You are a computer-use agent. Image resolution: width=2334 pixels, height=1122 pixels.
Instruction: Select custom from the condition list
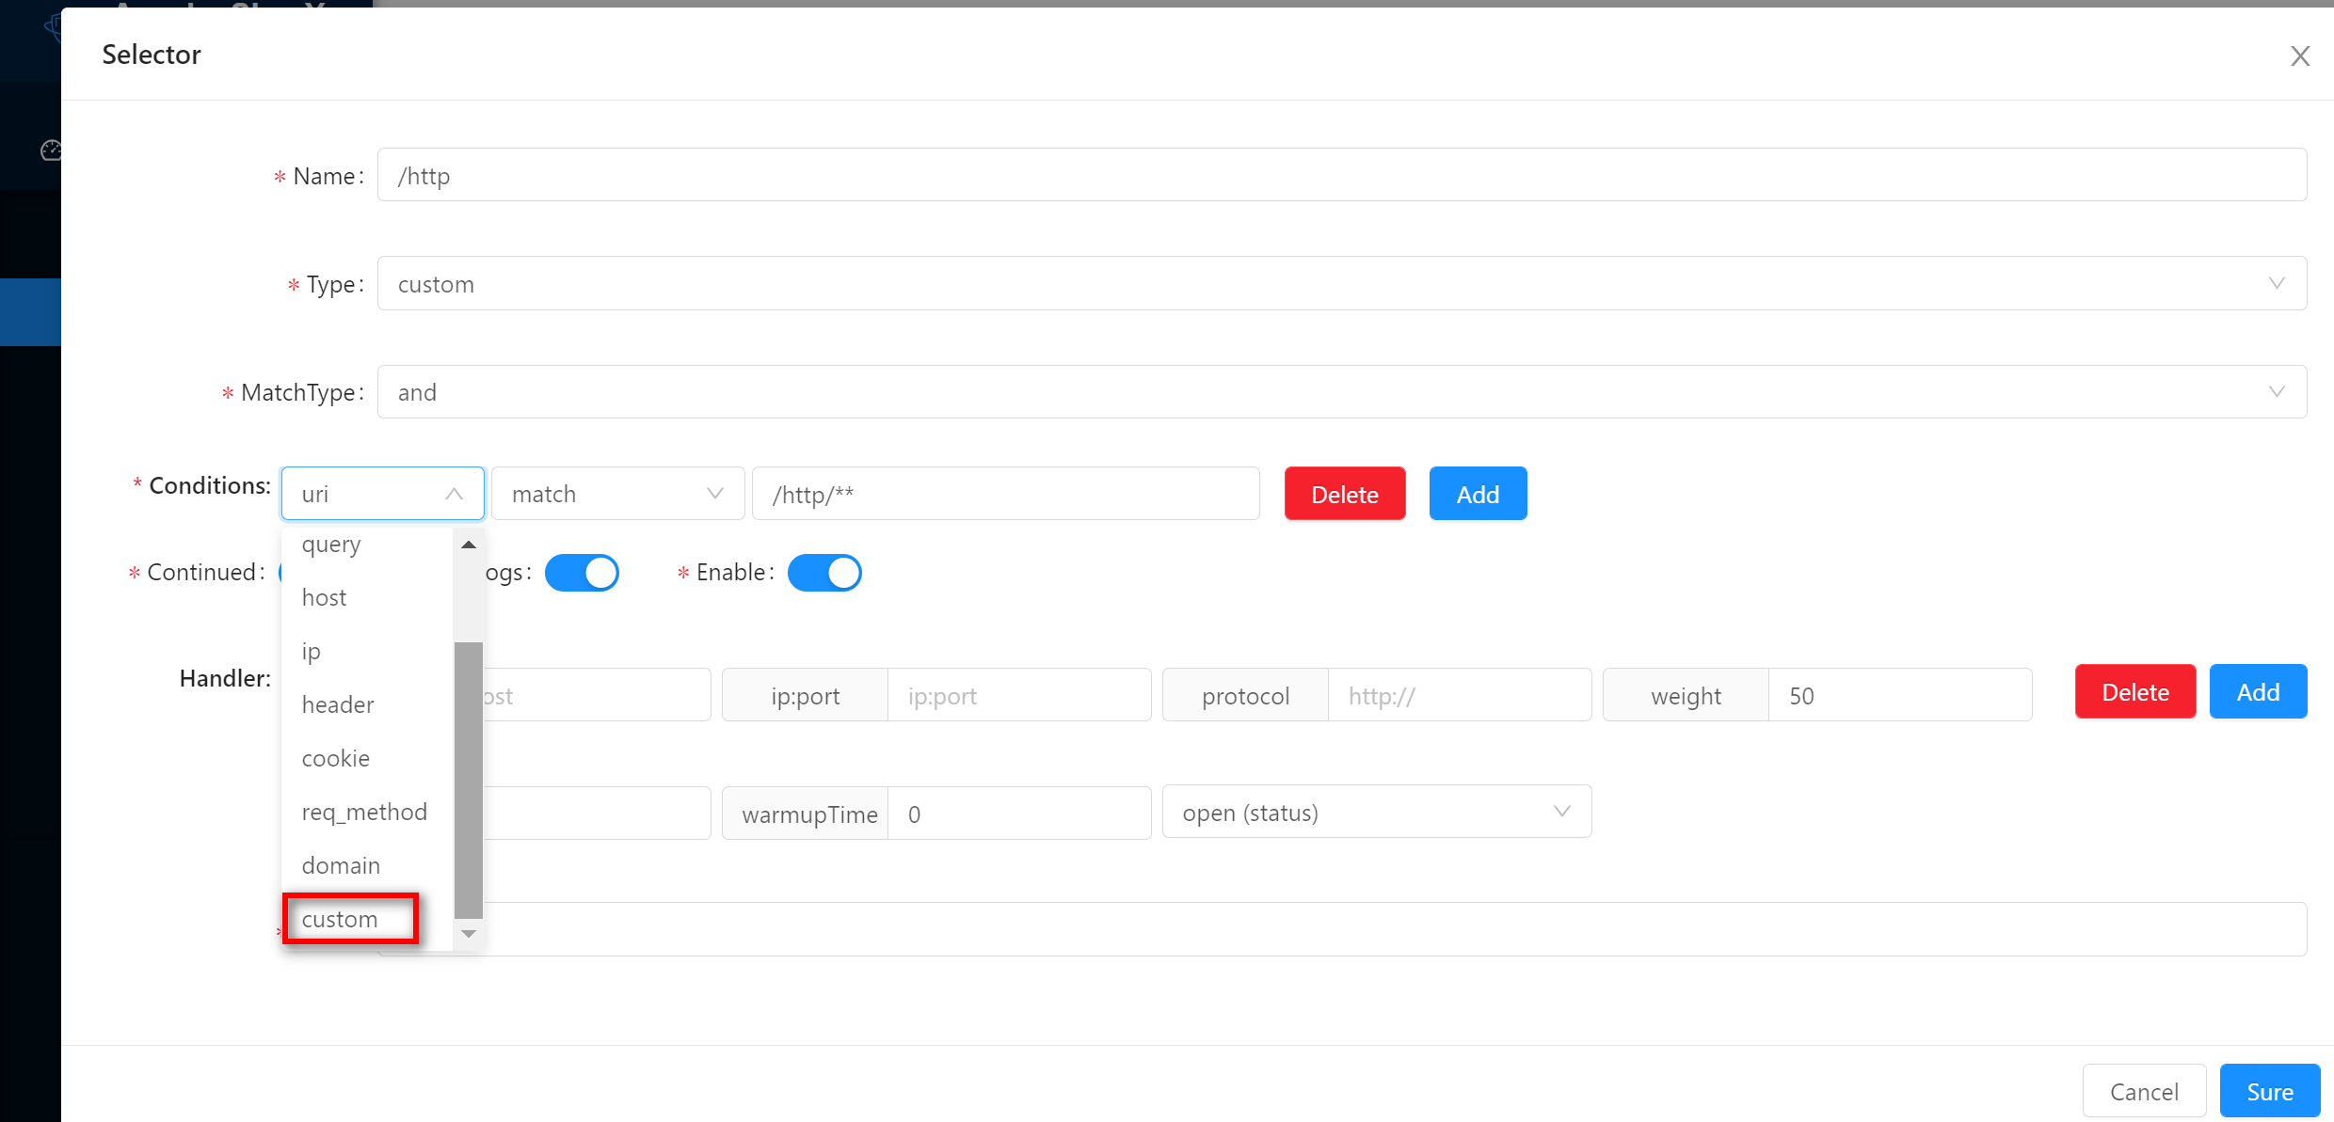point(340,919)
